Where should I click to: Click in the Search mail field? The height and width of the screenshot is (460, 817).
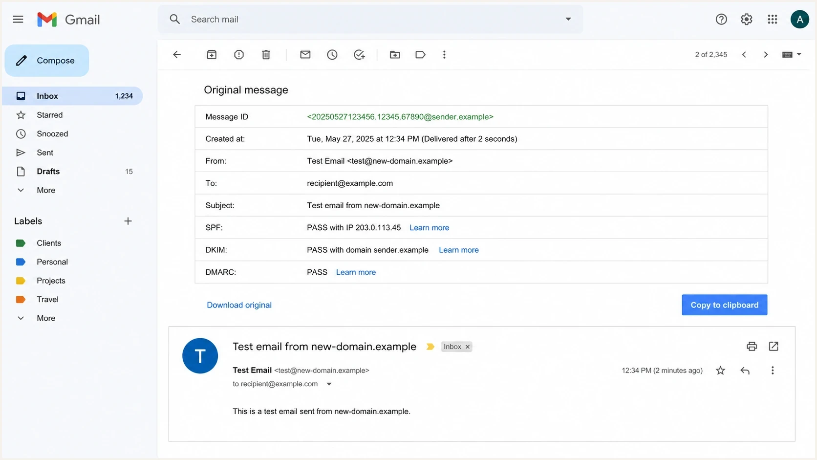click(371, 19)
